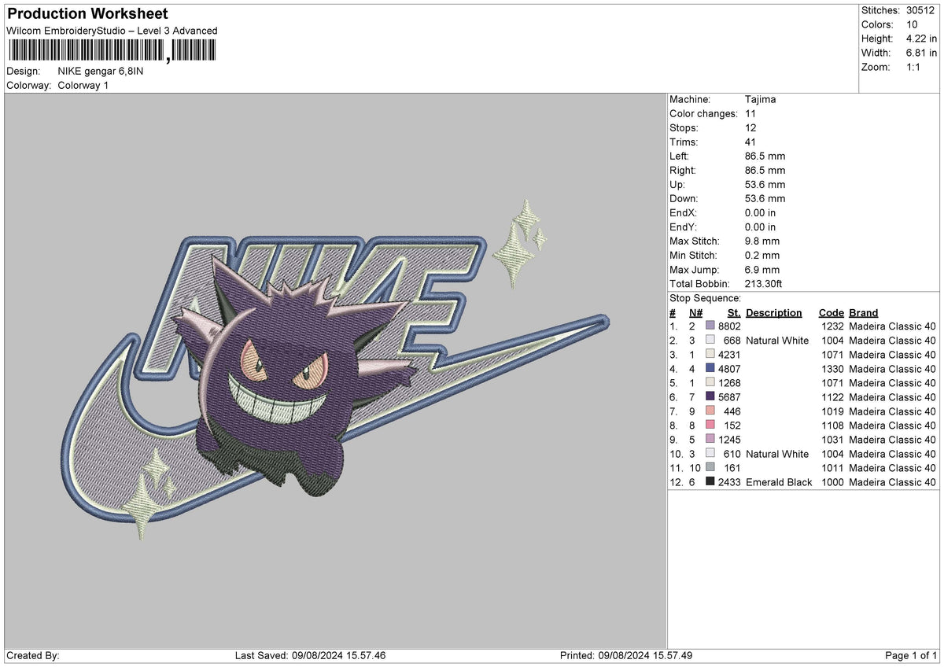Select the swatch next to 1245 stitches
The height and width of the screenshot is (667, 944).
pyautogui.click(x=710, y=440)
